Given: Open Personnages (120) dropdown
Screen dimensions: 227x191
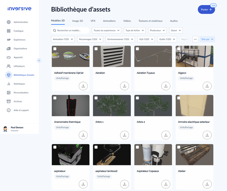Looking at the screenshot, I should (x=90, y=39).
